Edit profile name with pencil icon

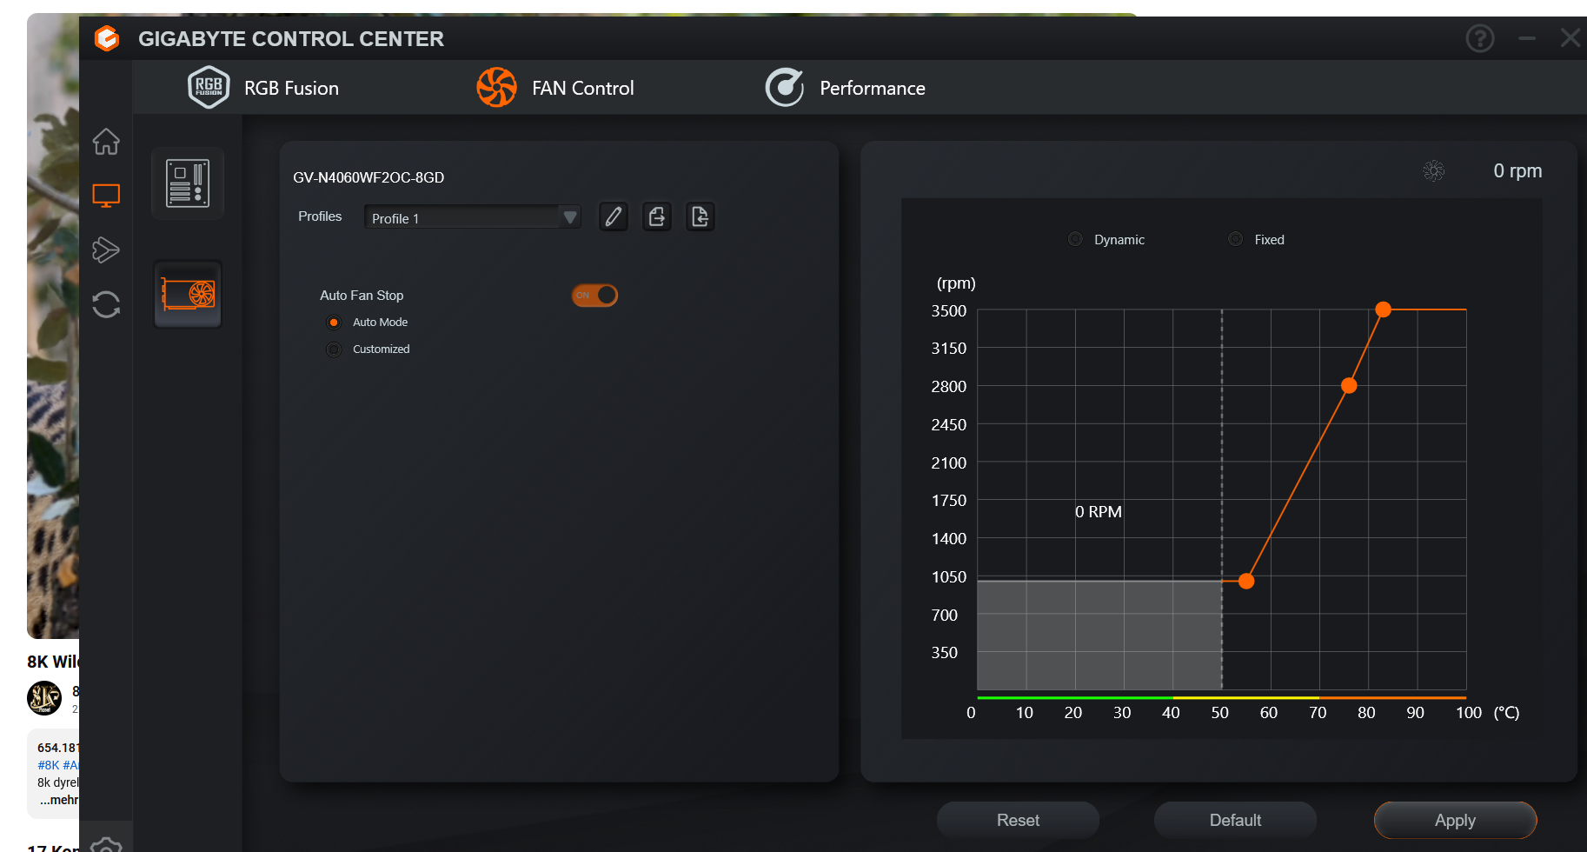(614, 216)
